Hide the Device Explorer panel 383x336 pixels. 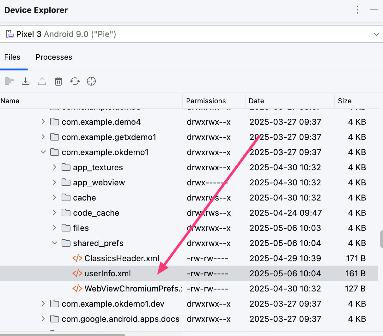(x=374, y=10)
